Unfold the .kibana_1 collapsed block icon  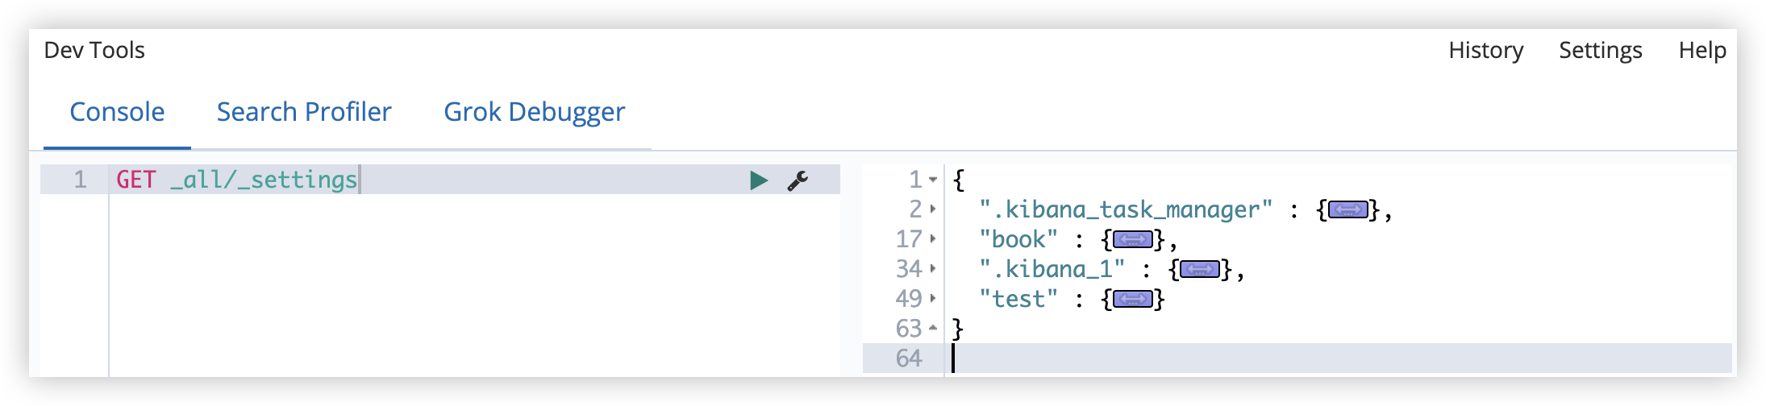click(x=1200, y=270)
